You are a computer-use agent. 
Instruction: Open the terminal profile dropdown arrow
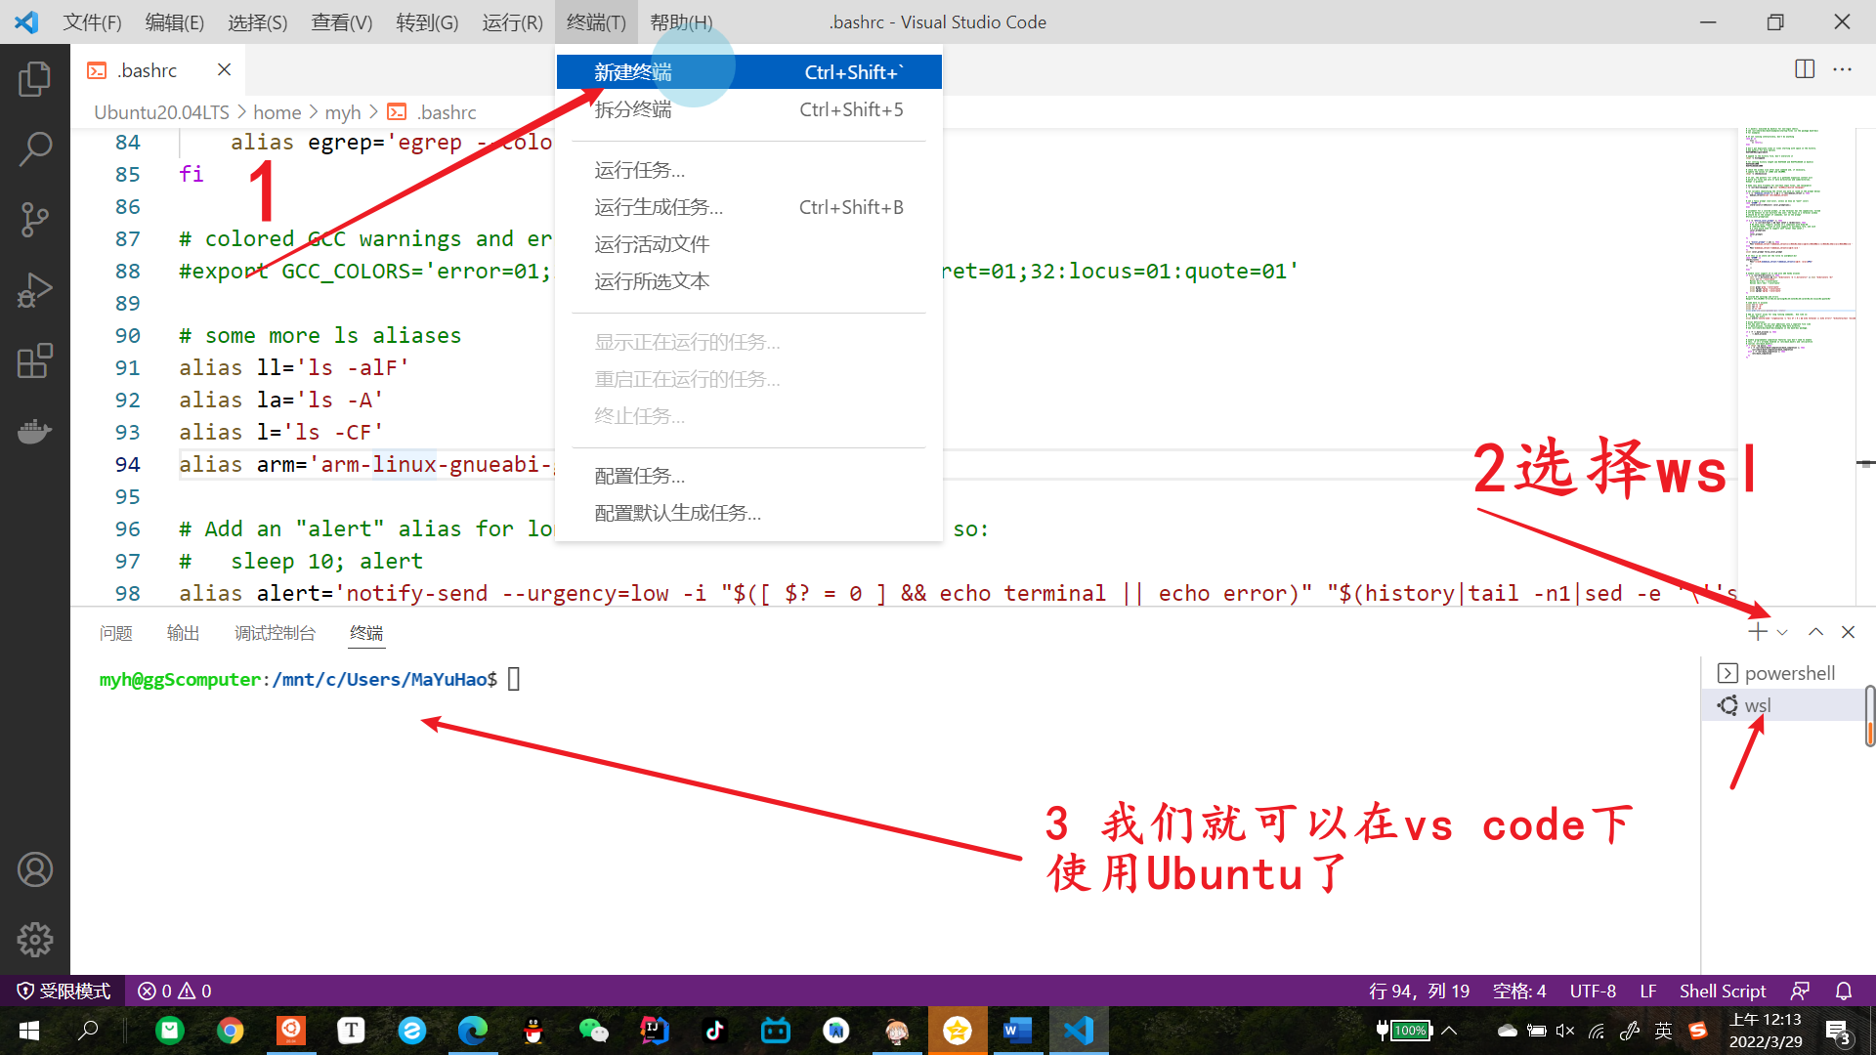[x=1782, y=631]
